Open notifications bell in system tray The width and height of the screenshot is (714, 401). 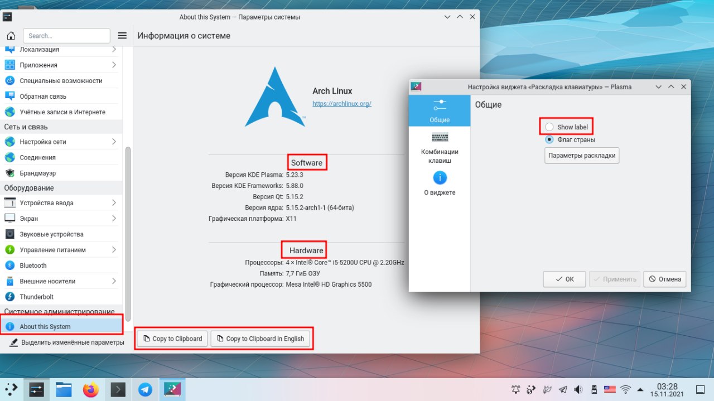(516, 389)
